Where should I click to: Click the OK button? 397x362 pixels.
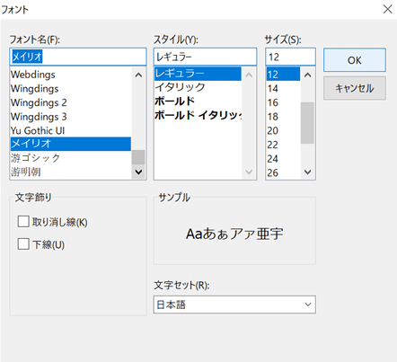pos(355,60)
